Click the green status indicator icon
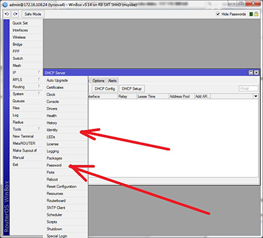The image size is (263, 238). point(251,15)
